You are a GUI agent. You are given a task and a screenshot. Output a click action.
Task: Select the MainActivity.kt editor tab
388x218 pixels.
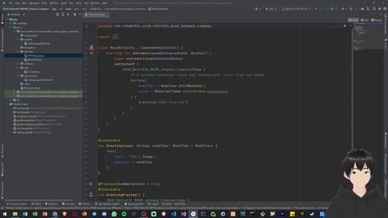(96, 15)
